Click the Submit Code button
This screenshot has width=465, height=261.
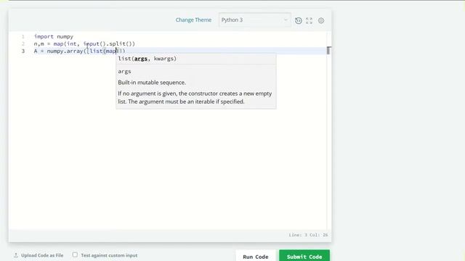coord(304,256)
